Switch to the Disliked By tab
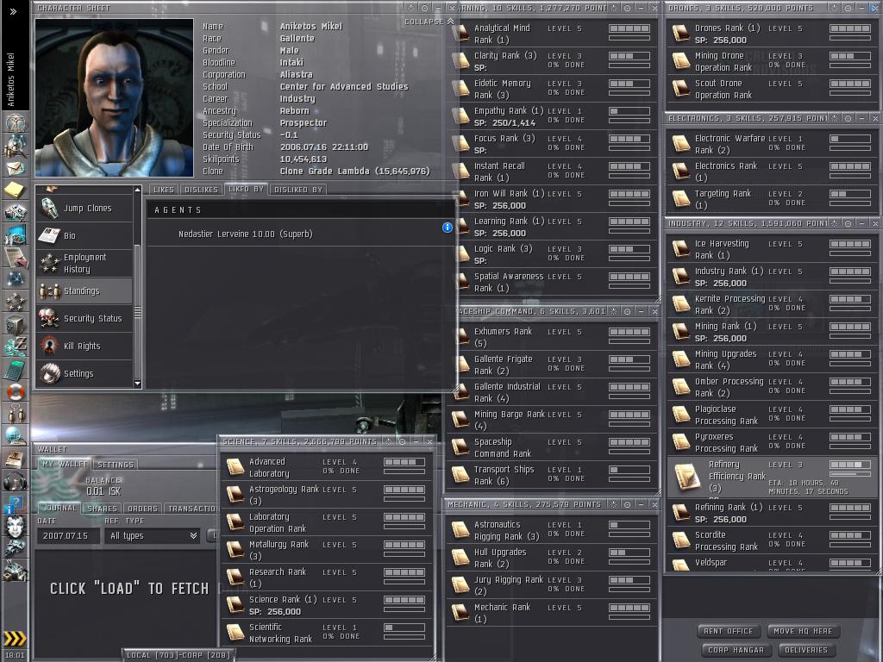 tap(298, 190)
